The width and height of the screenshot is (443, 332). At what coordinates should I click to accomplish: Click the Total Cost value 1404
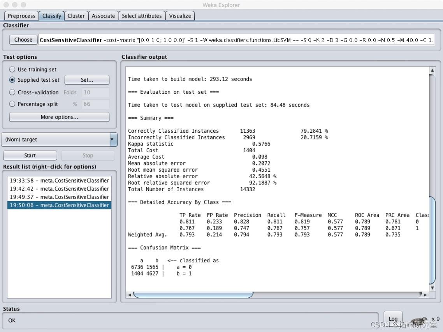tap(249, 150)
